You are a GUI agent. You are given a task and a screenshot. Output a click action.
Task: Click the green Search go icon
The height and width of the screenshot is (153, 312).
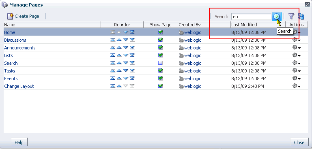click(276, 17)
